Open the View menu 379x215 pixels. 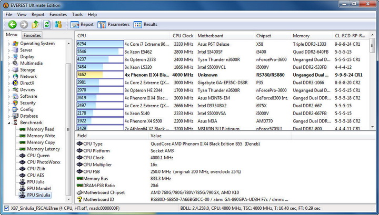[22, 15]
